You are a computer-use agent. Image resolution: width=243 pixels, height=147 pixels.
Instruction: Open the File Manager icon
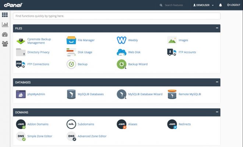(71, 40)
